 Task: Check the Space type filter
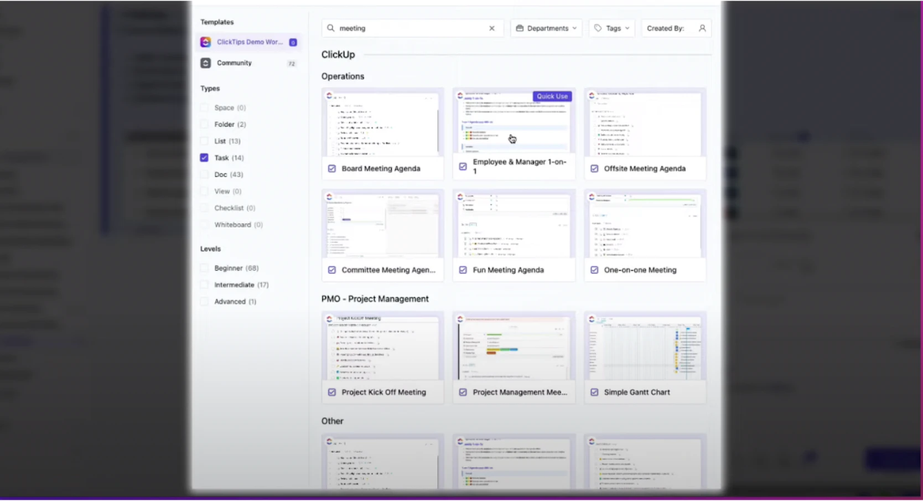pos(204,108)
